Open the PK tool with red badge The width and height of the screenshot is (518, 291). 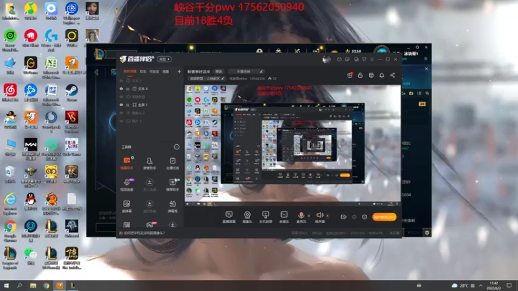150,225
